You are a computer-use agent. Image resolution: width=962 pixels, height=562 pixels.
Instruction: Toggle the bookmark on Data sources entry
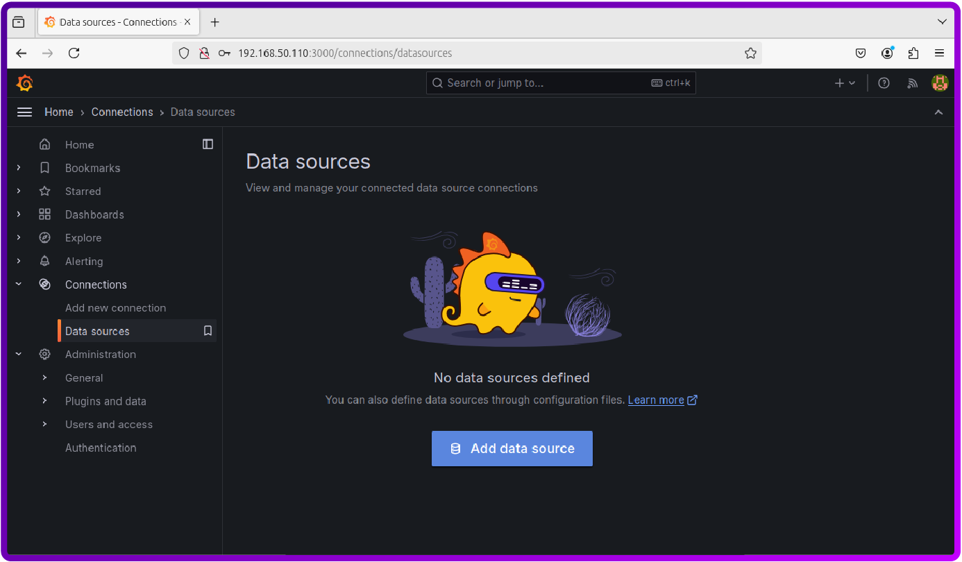(208, 331)
